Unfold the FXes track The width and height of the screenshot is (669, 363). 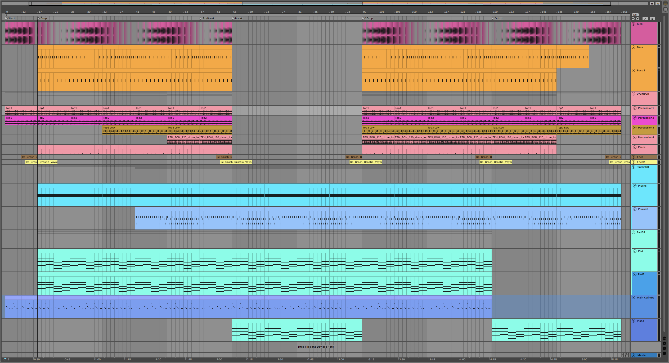tap(634, 157)
